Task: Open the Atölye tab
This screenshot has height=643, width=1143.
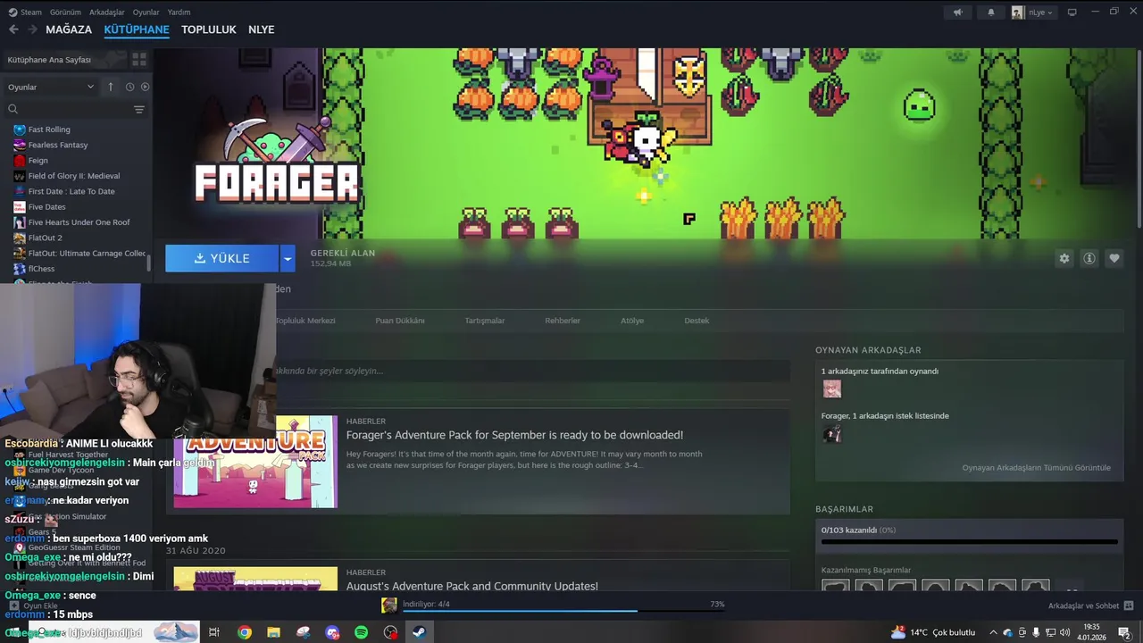Action: tap(632, 321)
